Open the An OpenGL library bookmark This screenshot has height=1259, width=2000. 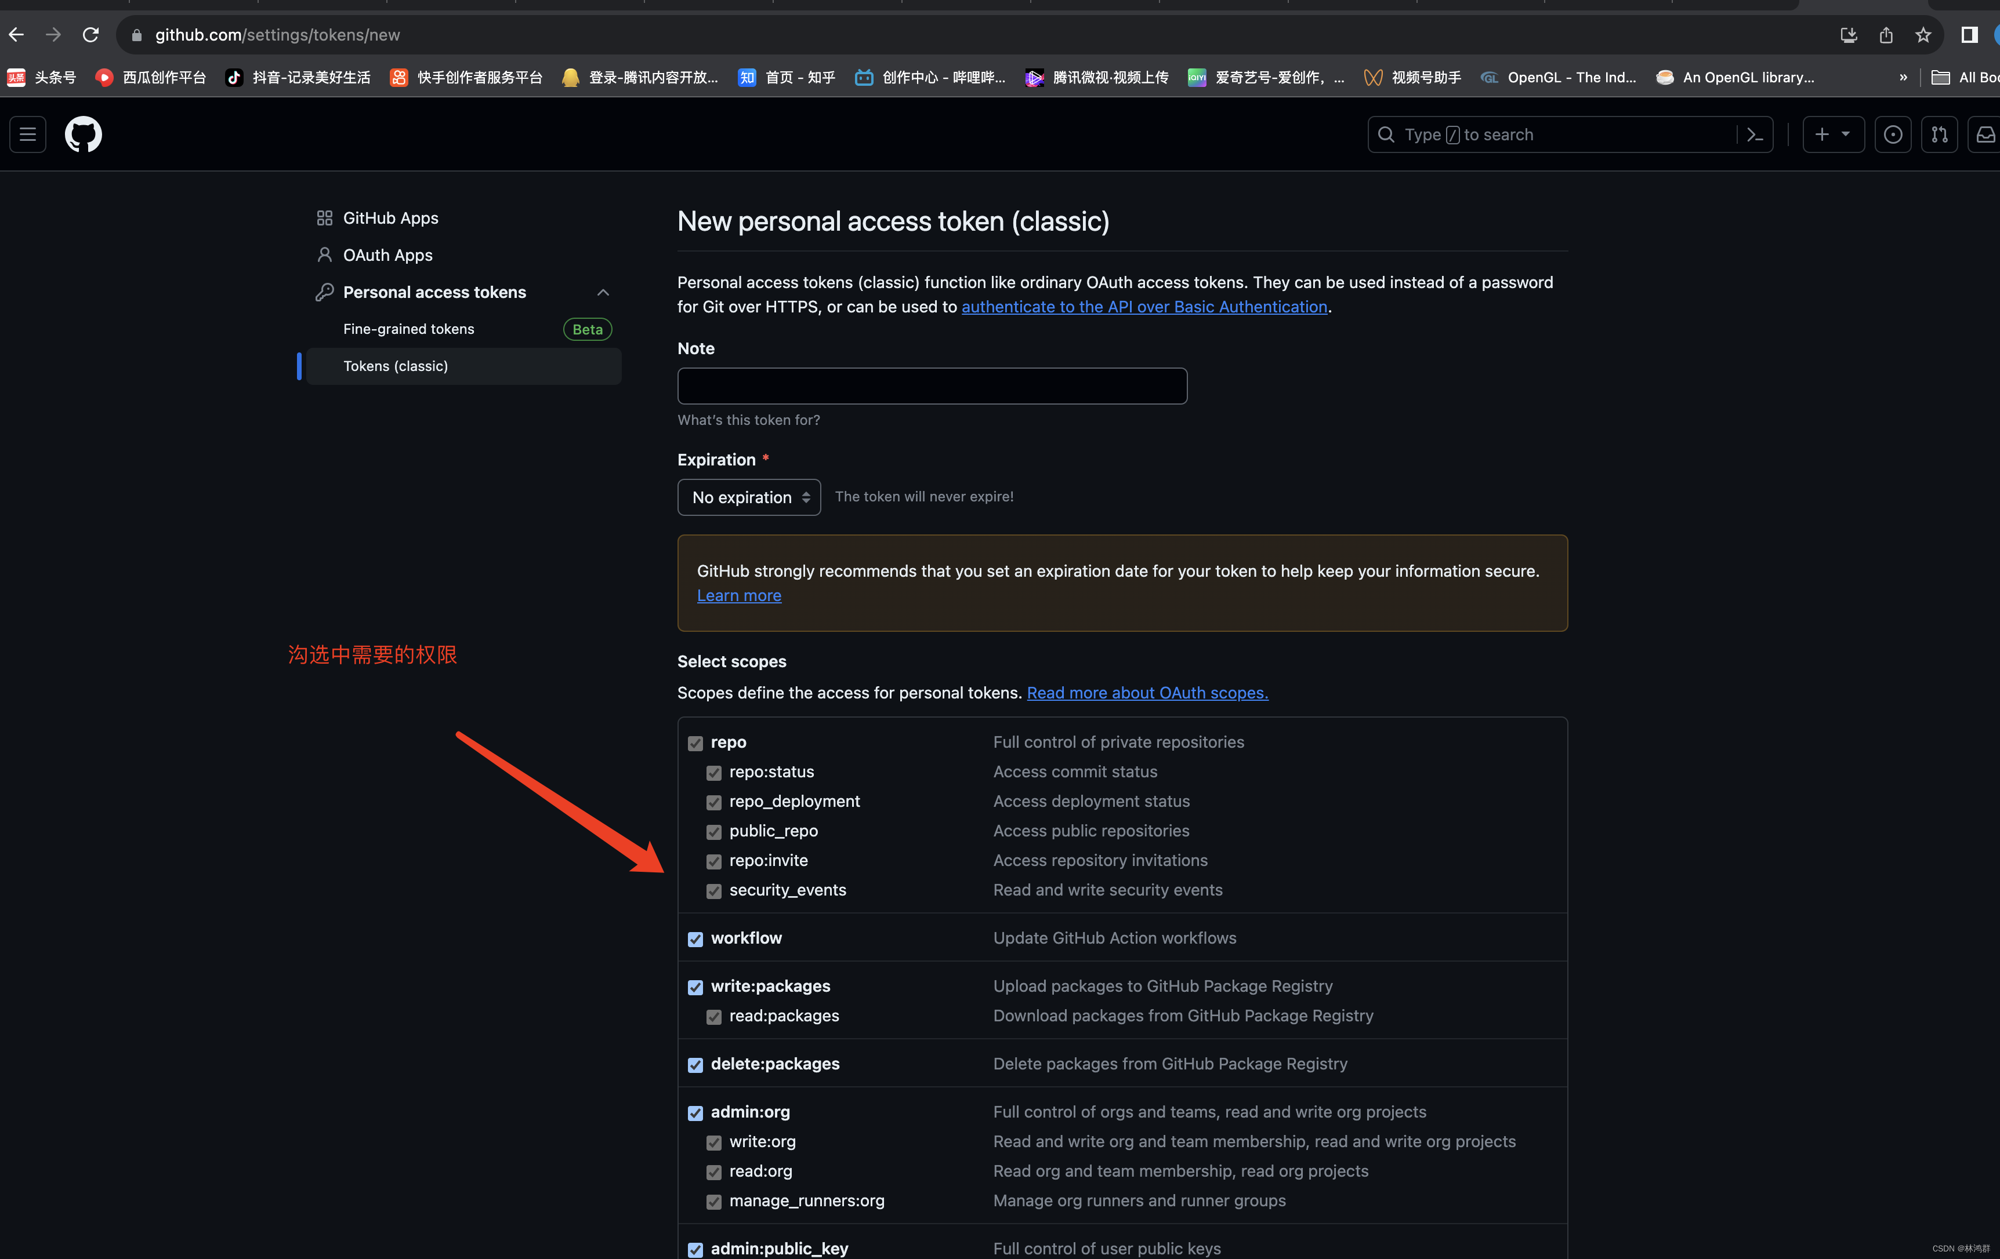[1735, 77]
